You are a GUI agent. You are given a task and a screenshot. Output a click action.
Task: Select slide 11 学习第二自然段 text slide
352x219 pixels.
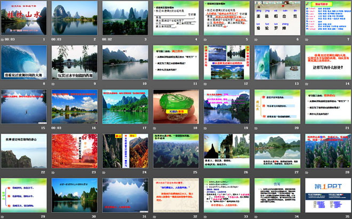(x=176, y=62)
